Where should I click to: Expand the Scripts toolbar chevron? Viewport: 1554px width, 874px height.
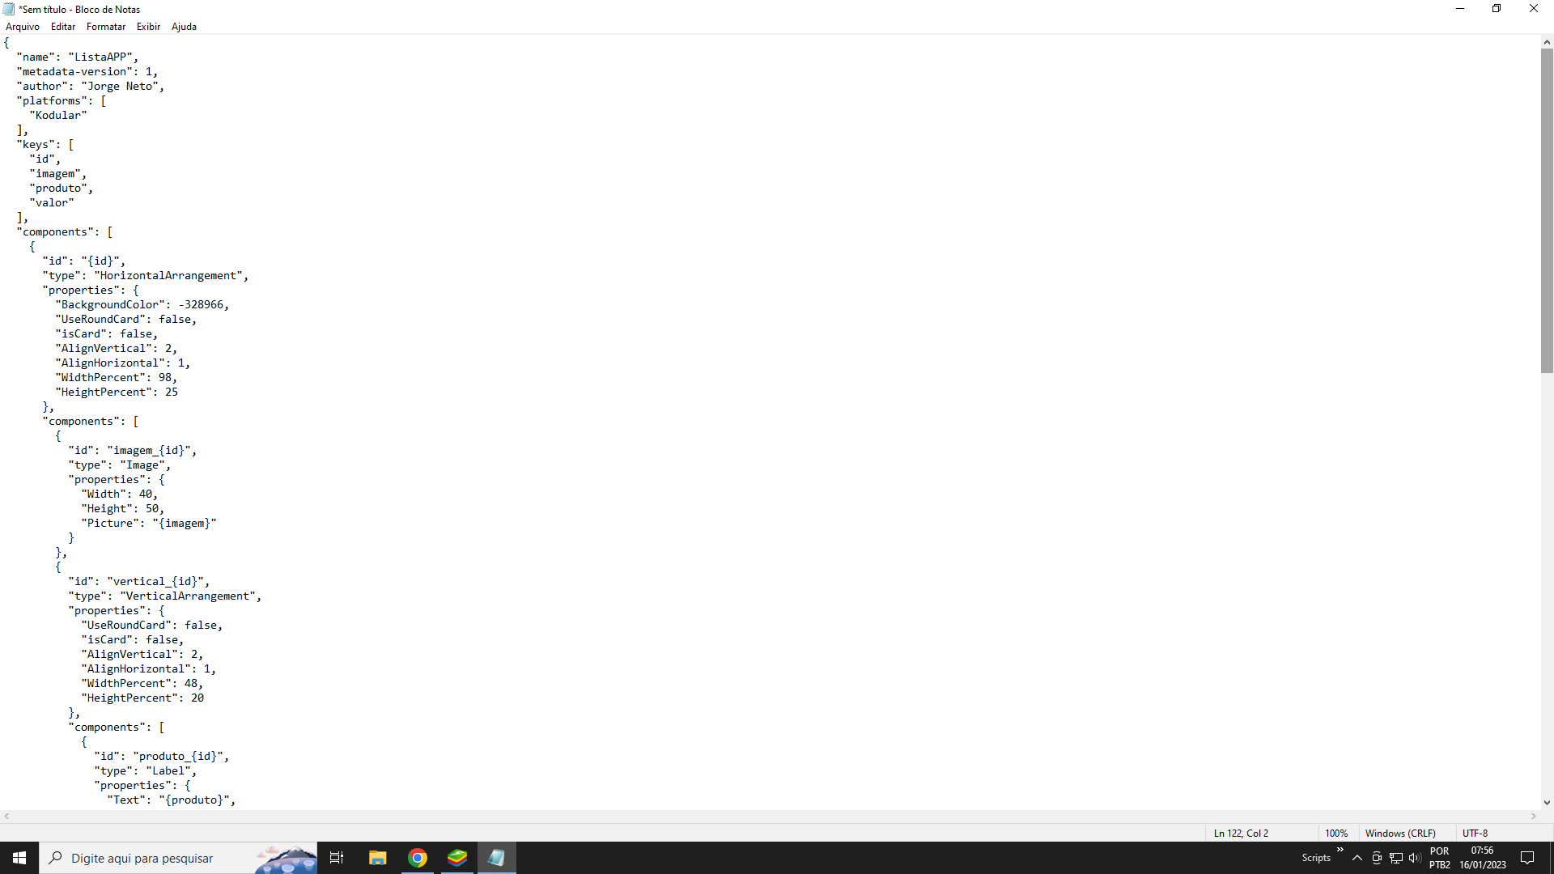tap(1340, 850)
